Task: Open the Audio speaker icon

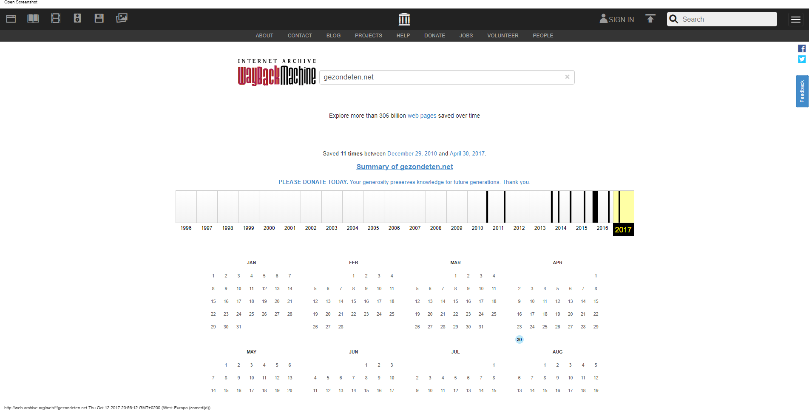Action: [77, 18]
